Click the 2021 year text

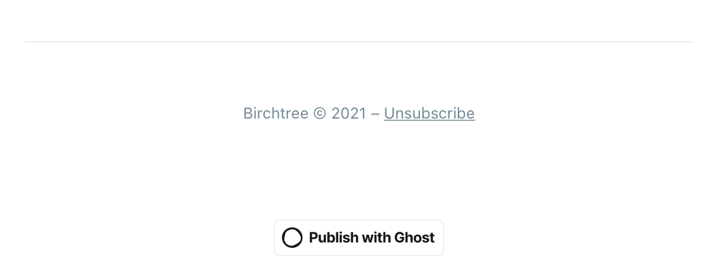tap(349, 113)
